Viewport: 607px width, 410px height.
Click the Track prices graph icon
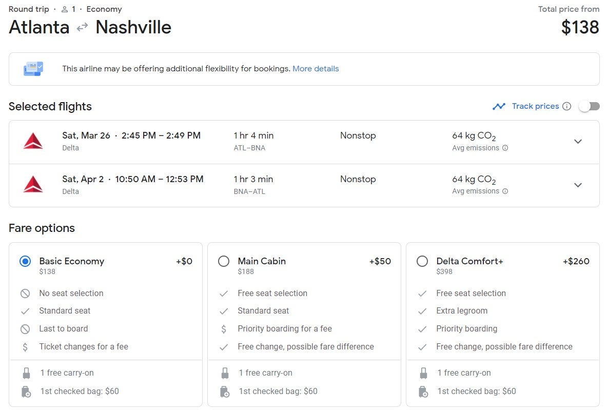pos(499,106)
